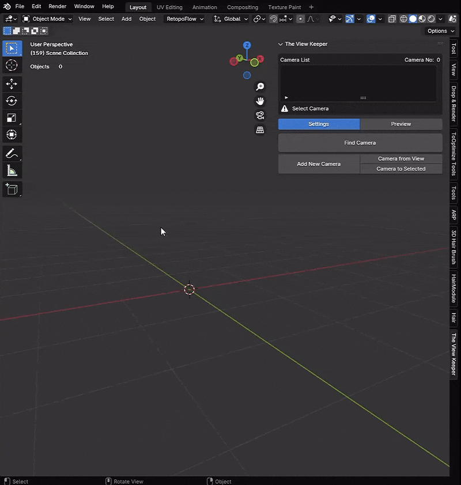Expand the Camera List filter triangle
This screenshot has width=461, height=485.
click(x=286, y=97)
